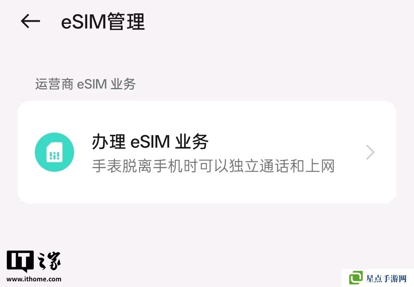Open the www.ithome.com link

coord(34,279)
